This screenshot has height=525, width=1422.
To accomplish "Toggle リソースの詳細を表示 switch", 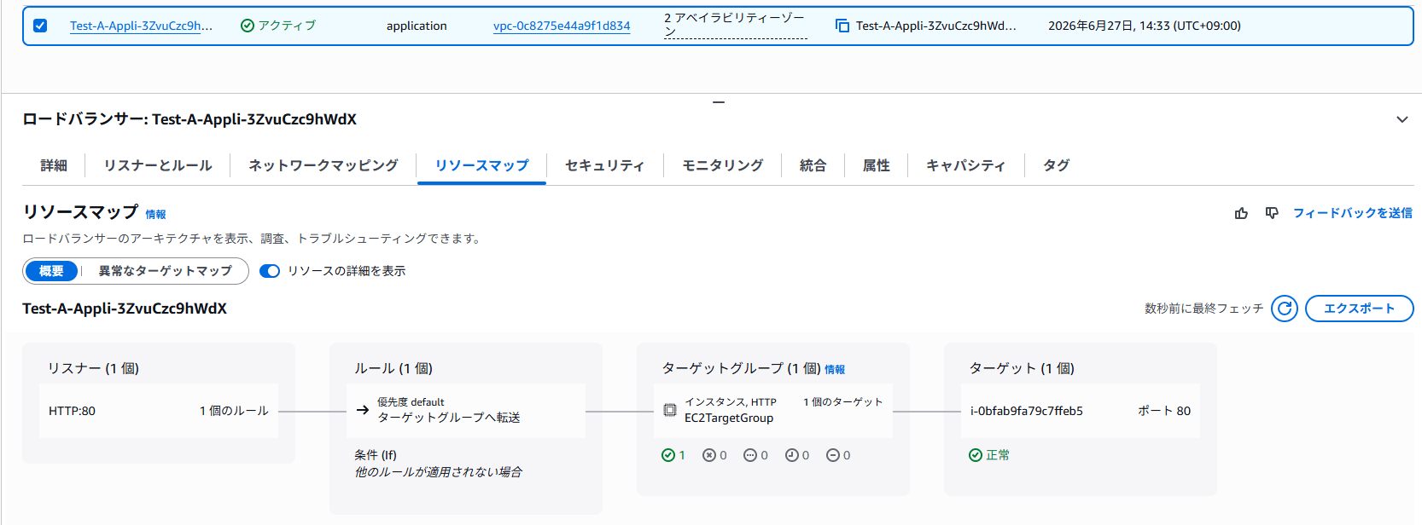I will pyautogui.click(x=270, y=271).
